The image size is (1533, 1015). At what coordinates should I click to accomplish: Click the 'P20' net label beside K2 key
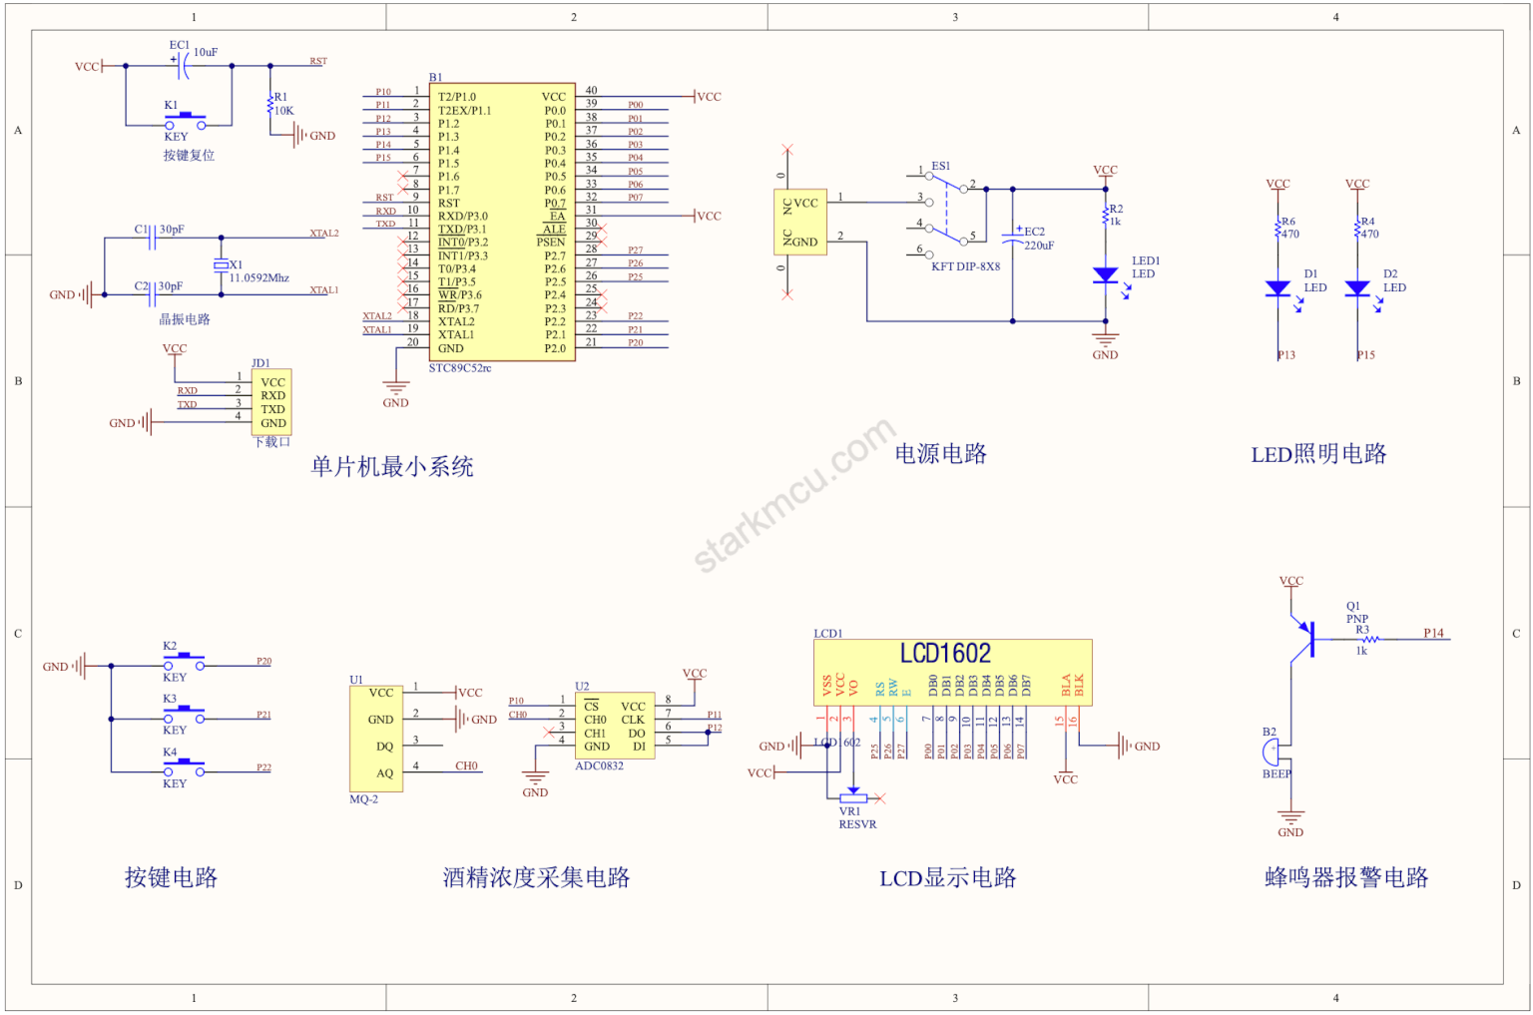[263, 662]
